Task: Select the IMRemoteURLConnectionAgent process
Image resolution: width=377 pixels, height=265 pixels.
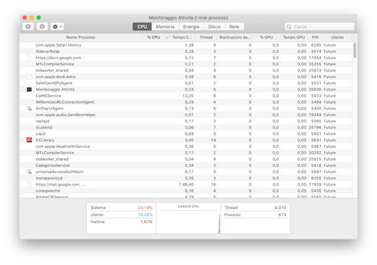Action: point(186,102)
